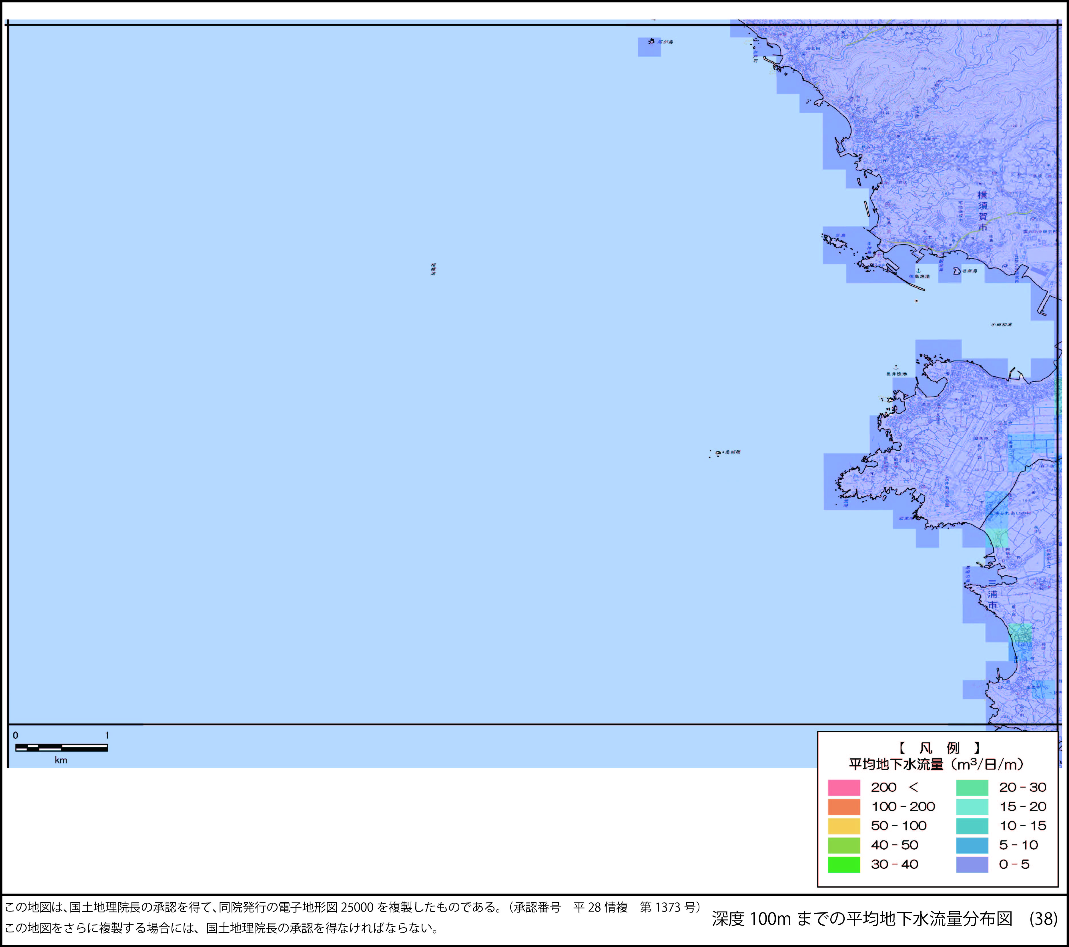
Task: Click the '横須賀市' city label on the map
Action: pyautogui.click(x=983, y=211)
